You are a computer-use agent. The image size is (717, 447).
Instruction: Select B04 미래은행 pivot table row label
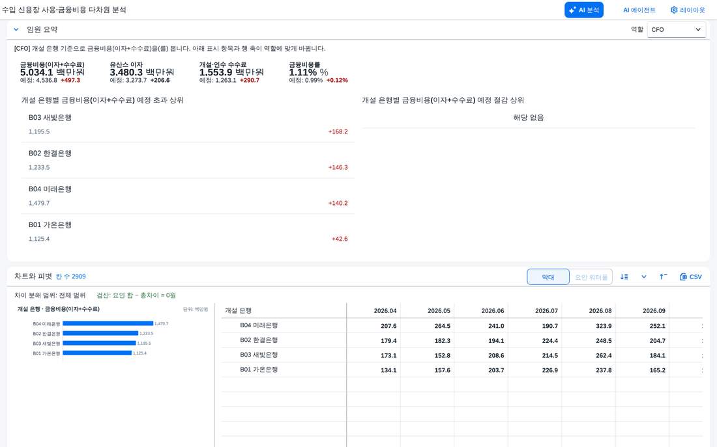tap(259, 325)
